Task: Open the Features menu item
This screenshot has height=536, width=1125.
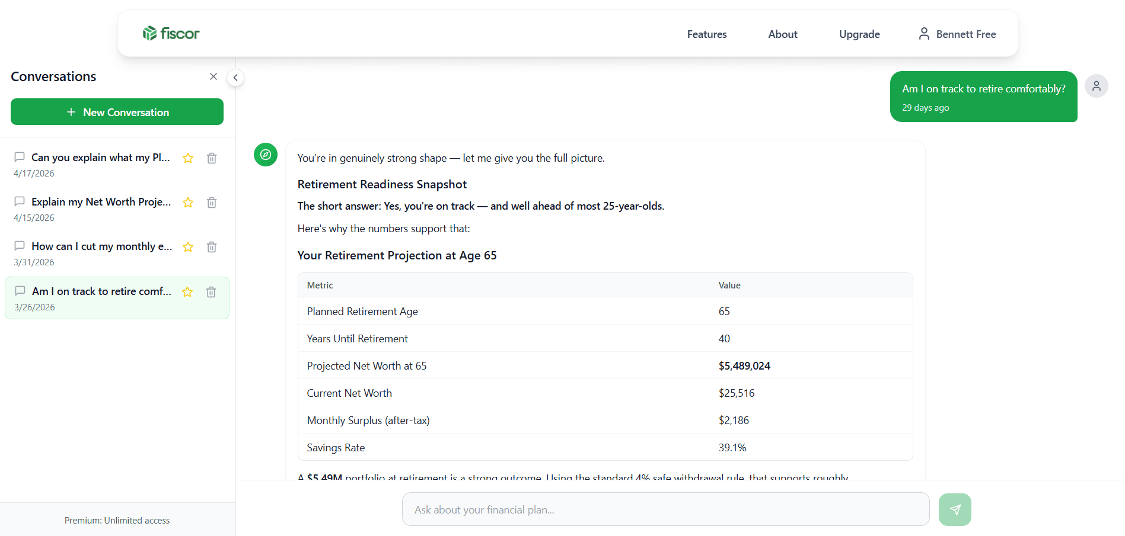Action: pyautogui.click(x=706, y=34)
